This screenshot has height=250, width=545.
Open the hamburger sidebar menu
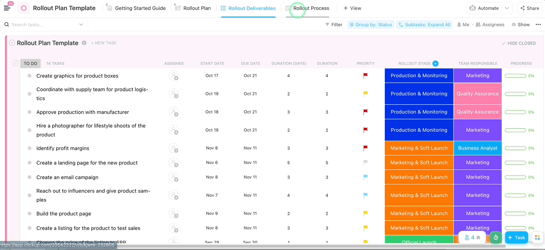pyautogui.click(x=7, y=8)
